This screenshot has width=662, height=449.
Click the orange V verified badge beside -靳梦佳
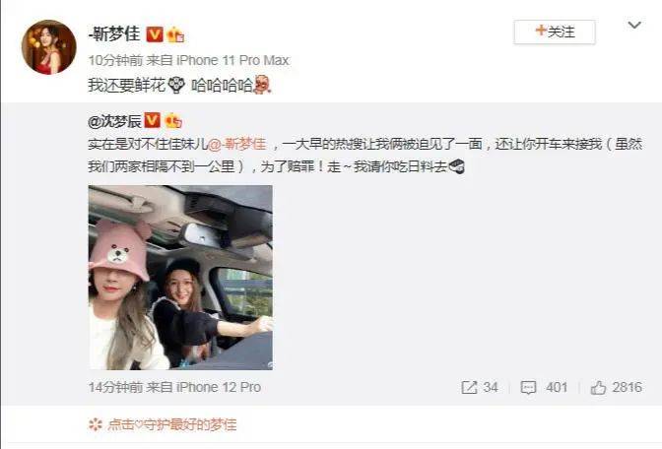[x=155, y=34]
